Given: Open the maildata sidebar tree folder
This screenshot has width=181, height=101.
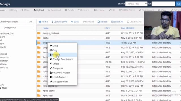Looking at the screenshot, I should click(x=3, y=64).
